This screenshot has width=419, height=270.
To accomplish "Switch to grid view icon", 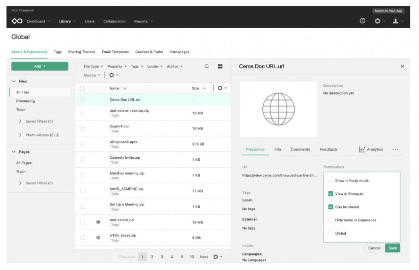I will point(220,66).
